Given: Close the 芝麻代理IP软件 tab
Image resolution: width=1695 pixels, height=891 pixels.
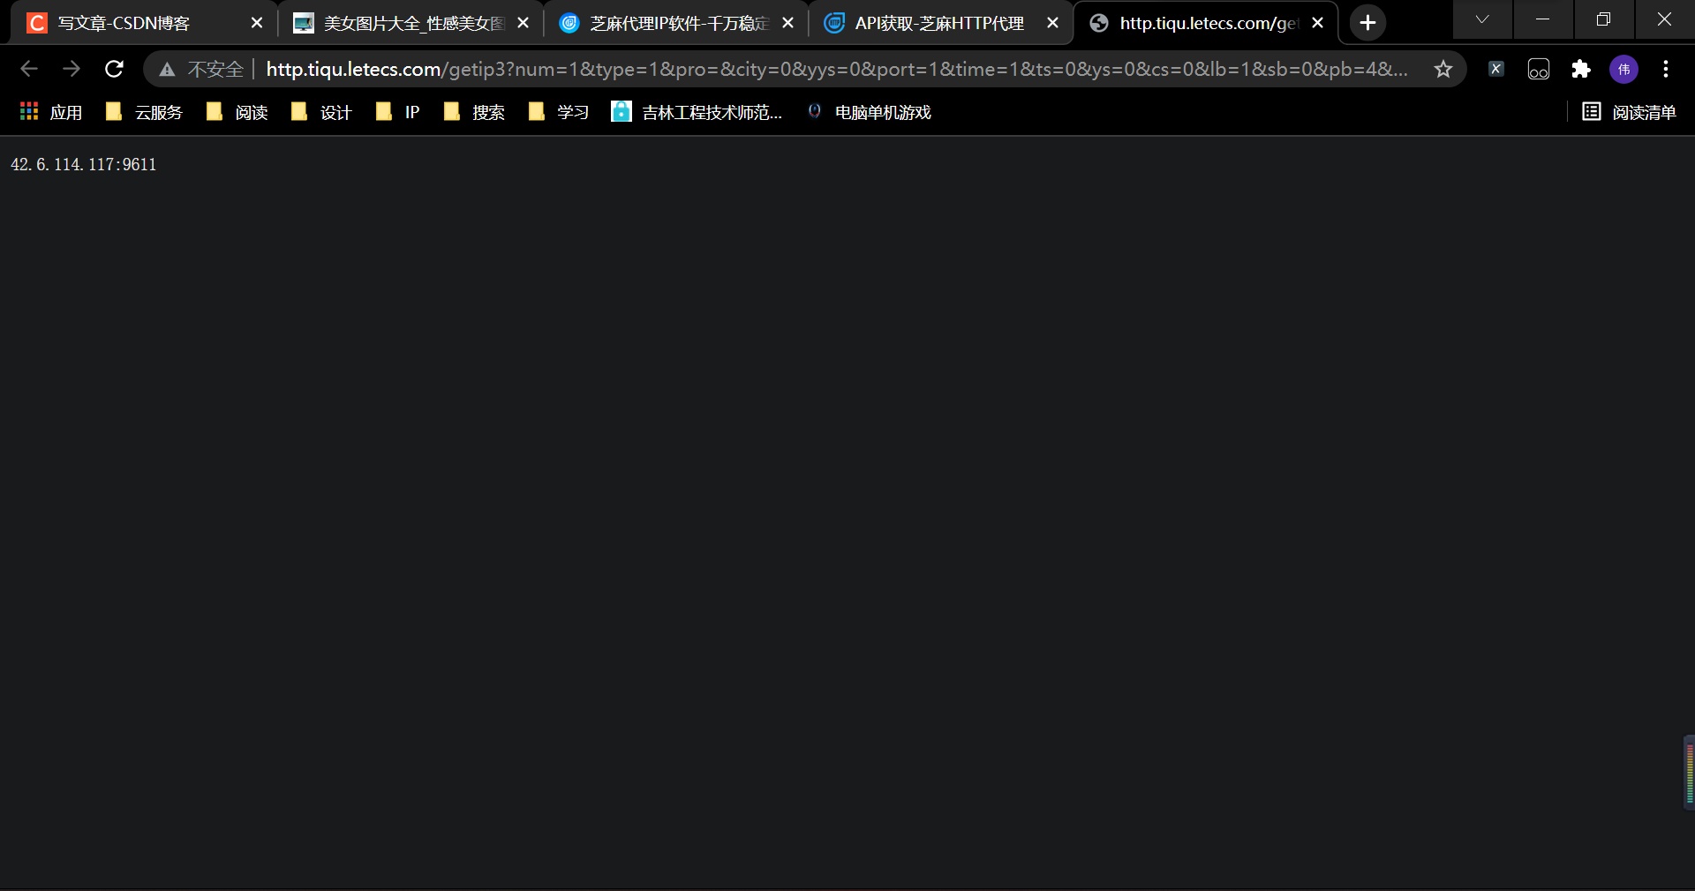Looking at the screenshot, I should [x=787, y=23].
